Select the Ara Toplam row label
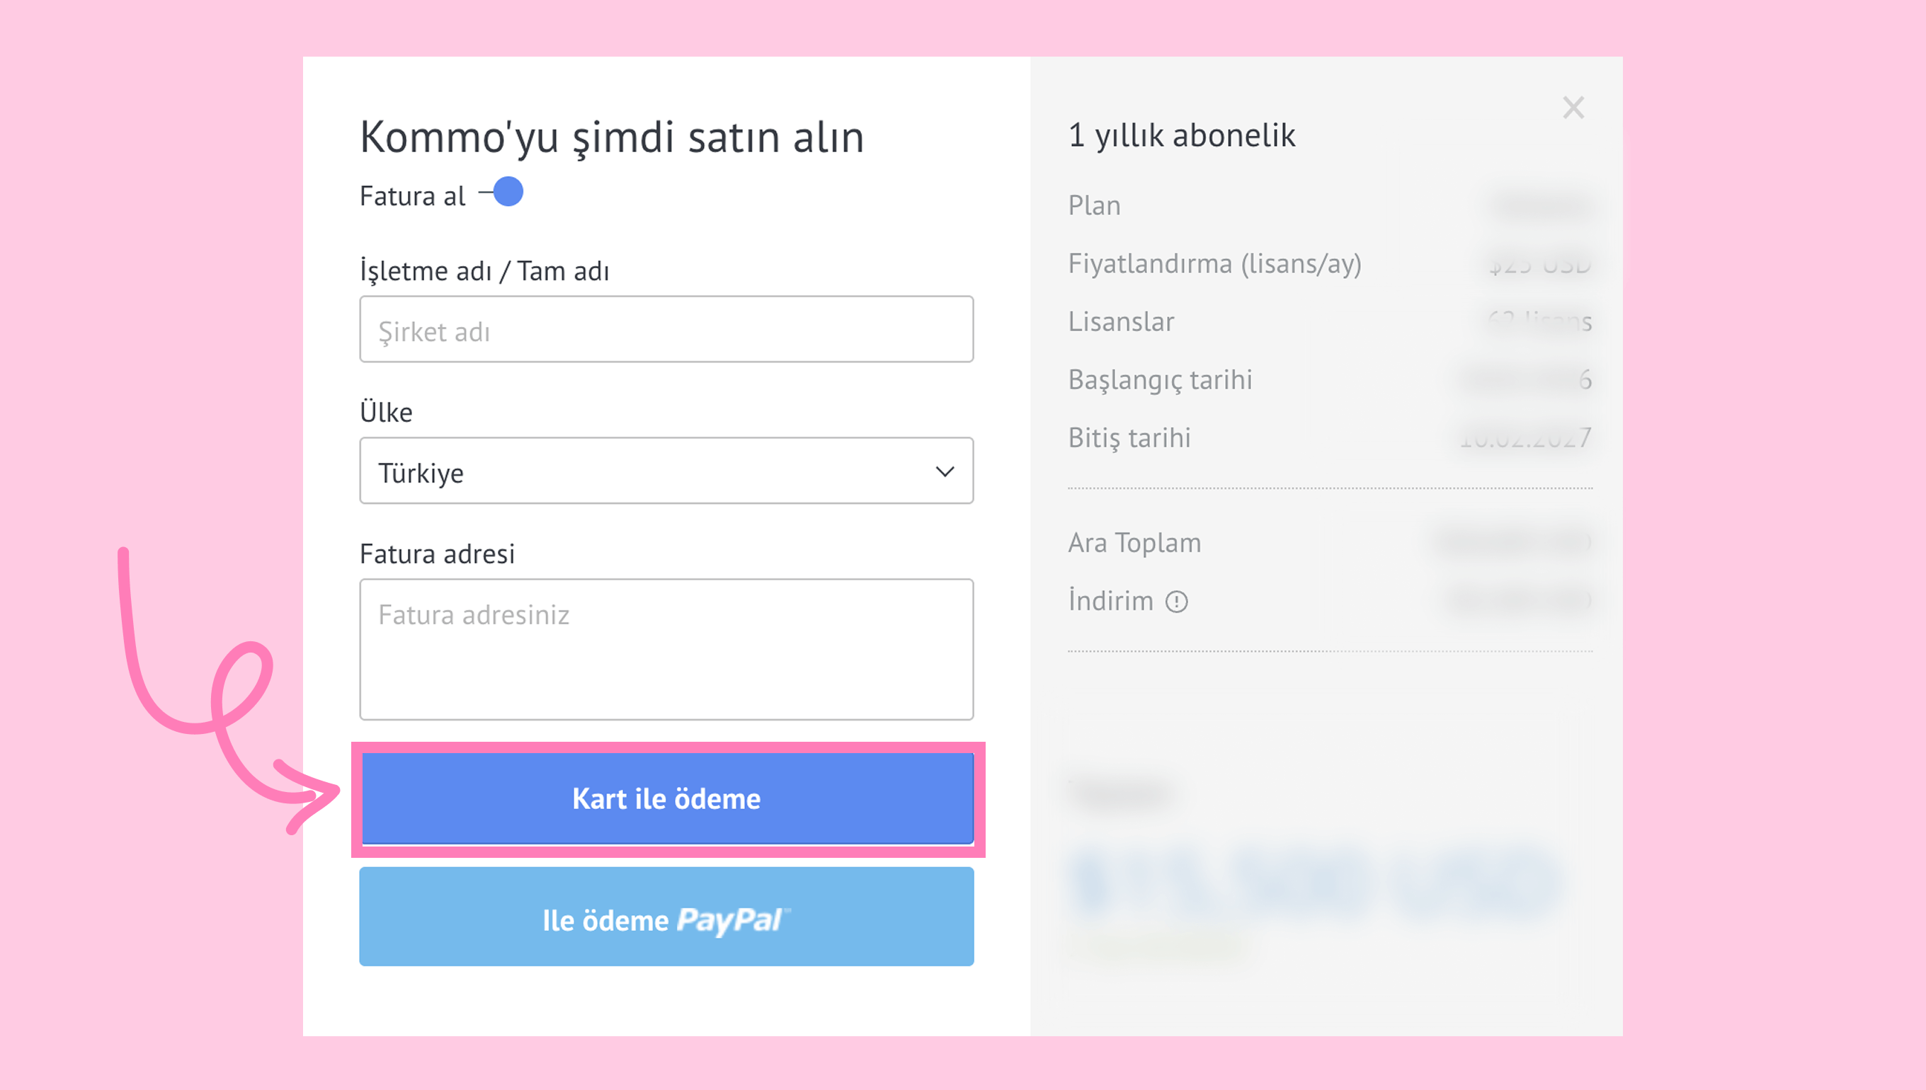This screenshot has width=1926, height=1090. [1134, 542]
